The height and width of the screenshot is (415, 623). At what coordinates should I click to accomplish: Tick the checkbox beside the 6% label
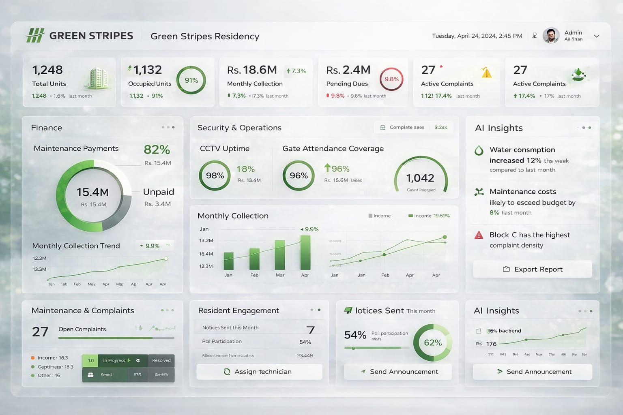(x=479, y=331)
